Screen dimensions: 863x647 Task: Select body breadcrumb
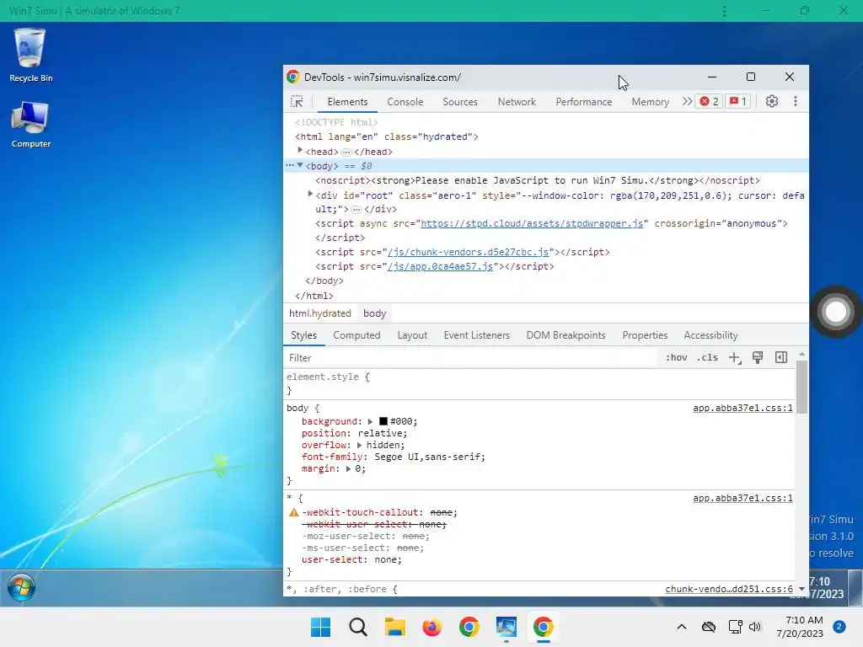tap(374, 313)
